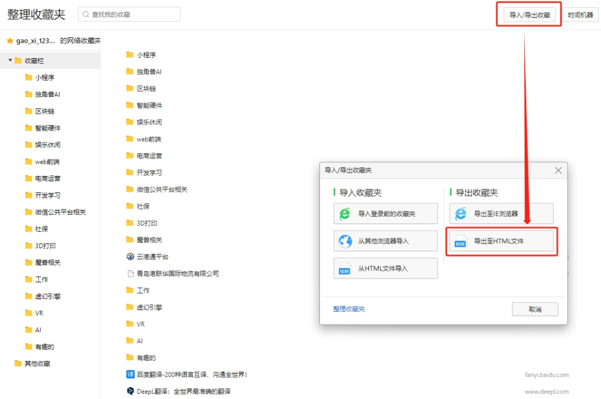Click folder icon of web前端 in main list
This screenshot has height=399, width=601.
130,139
